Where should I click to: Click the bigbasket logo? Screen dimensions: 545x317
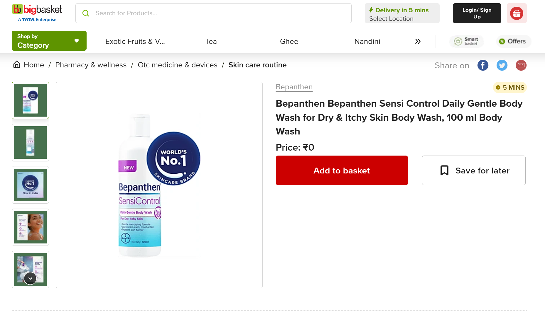[x=37, y=13]
